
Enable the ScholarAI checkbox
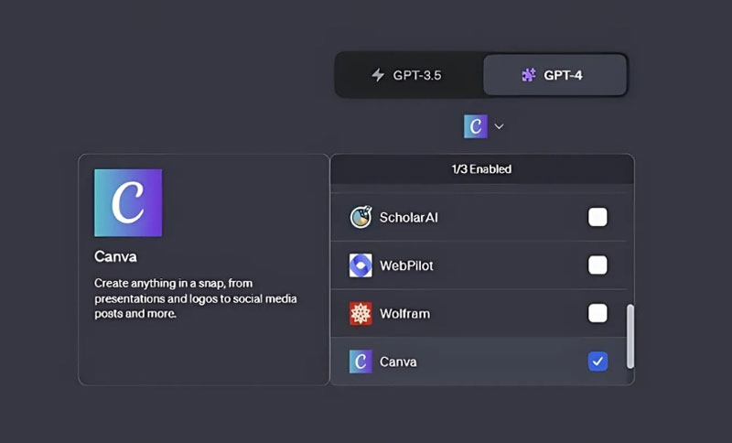tap(597, 217)
